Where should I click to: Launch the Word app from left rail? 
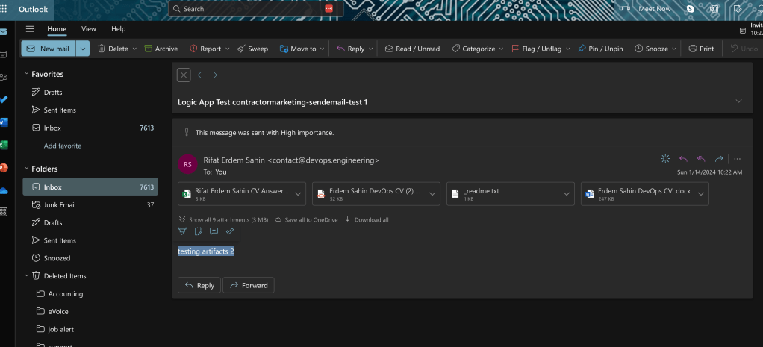pyautogui.click(x=4, y=122)
